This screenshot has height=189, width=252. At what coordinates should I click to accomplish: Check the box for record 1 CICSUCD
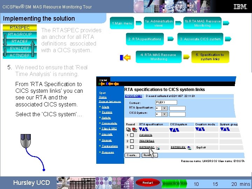(132, 135)
